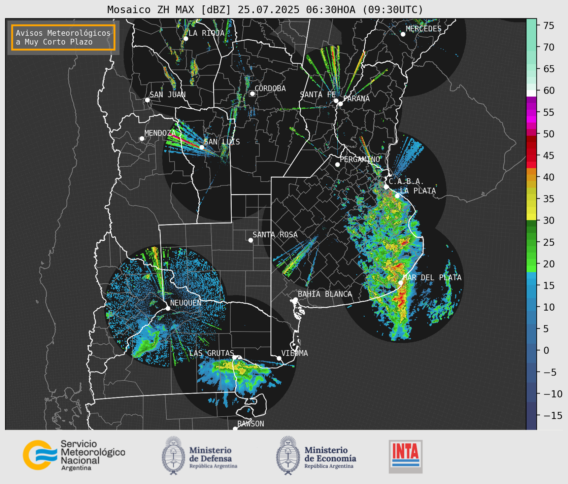Click the 40 tick label on colorbar
The width and height of the screenshot is (568, 484).
point(548,177)
